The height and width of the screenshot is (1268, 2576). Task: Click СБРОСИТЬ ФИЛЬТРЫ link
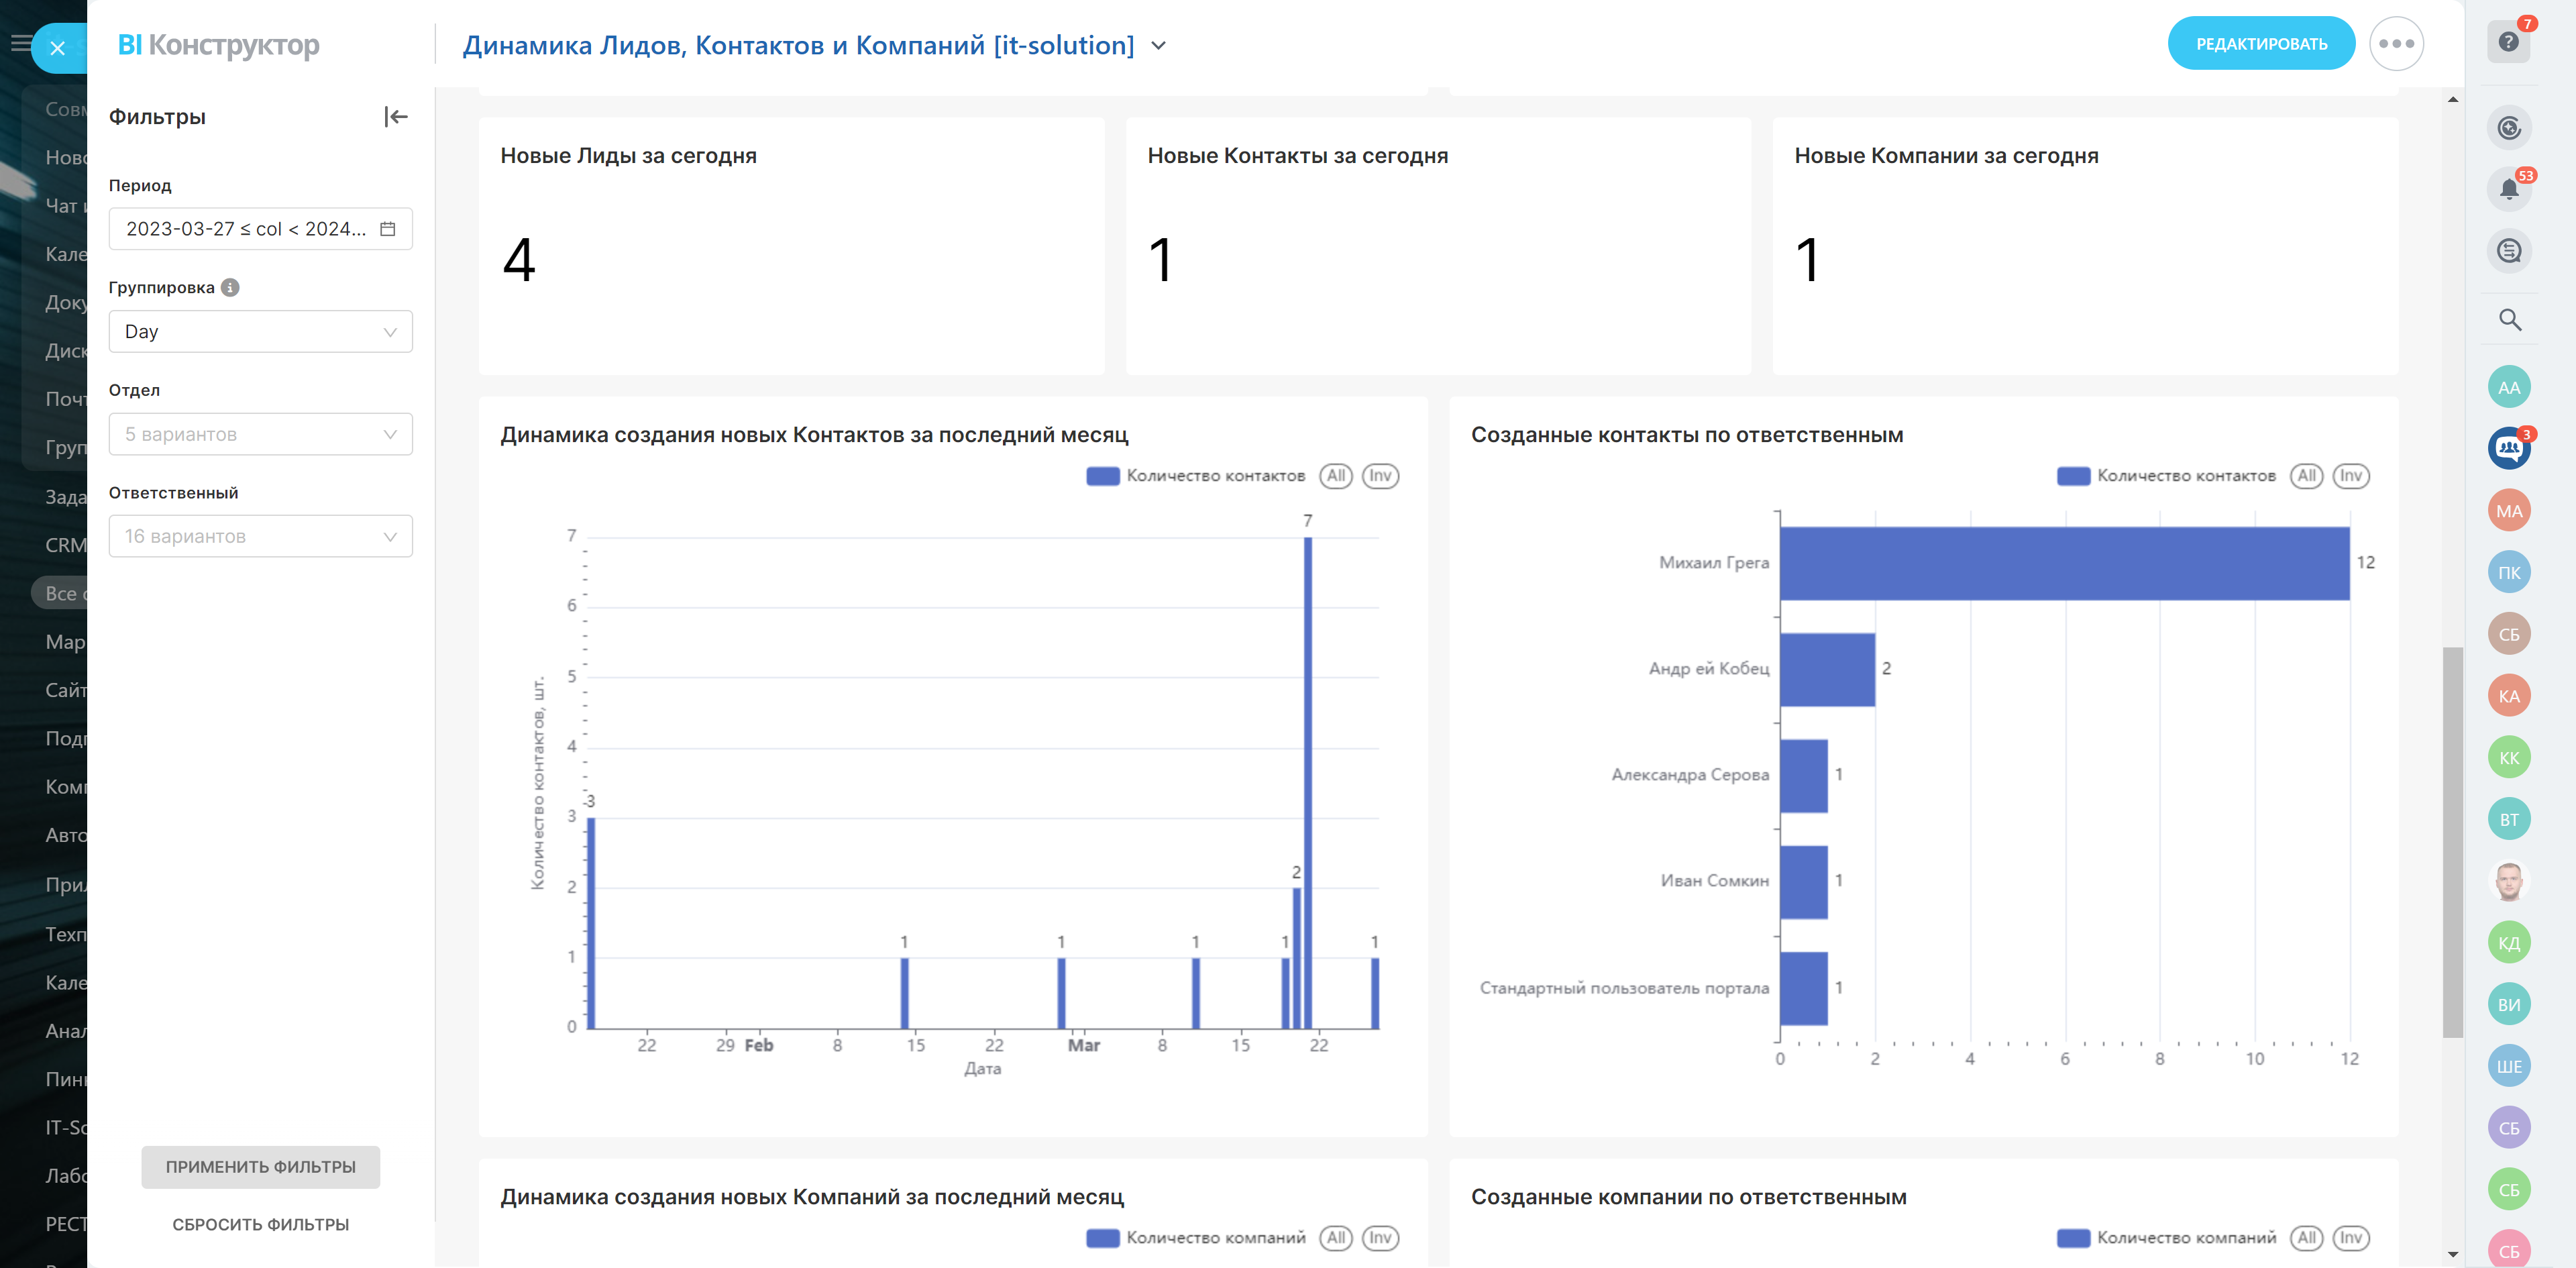(260, 1224)
